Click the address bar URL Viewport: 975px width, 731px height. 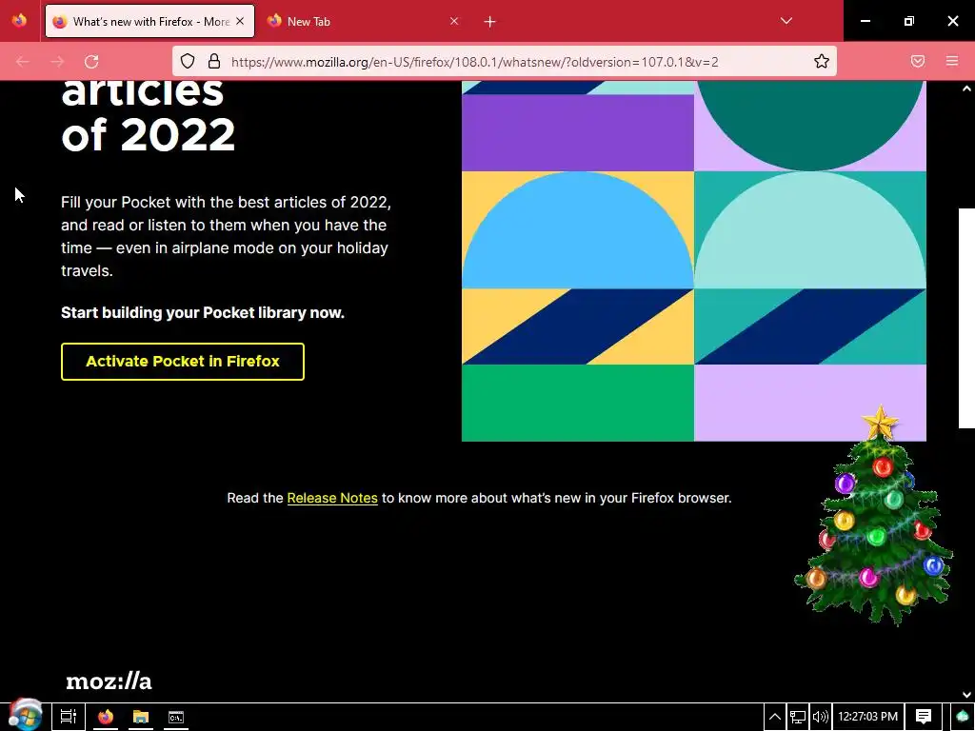point(474,62)
